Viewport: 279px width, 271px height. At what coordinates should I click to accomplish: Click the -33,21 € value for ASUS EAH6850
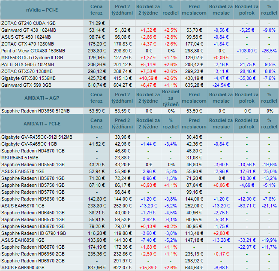247,240
